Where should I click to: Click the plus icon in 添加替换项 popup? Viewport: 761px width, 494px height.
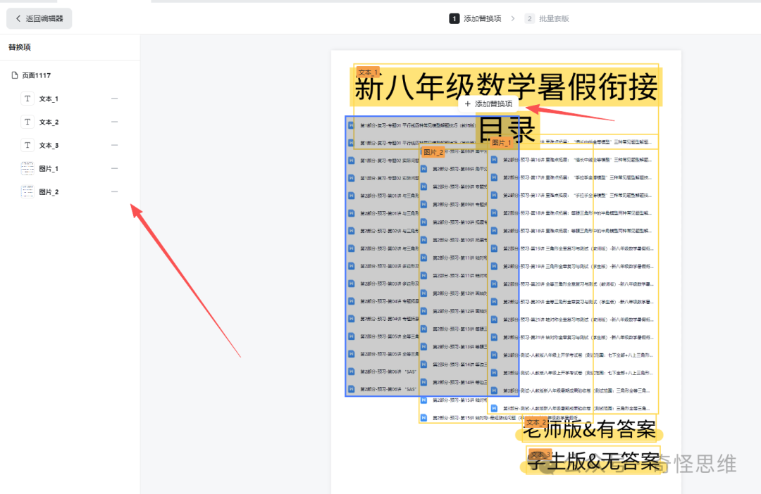(x=469, y=103)
